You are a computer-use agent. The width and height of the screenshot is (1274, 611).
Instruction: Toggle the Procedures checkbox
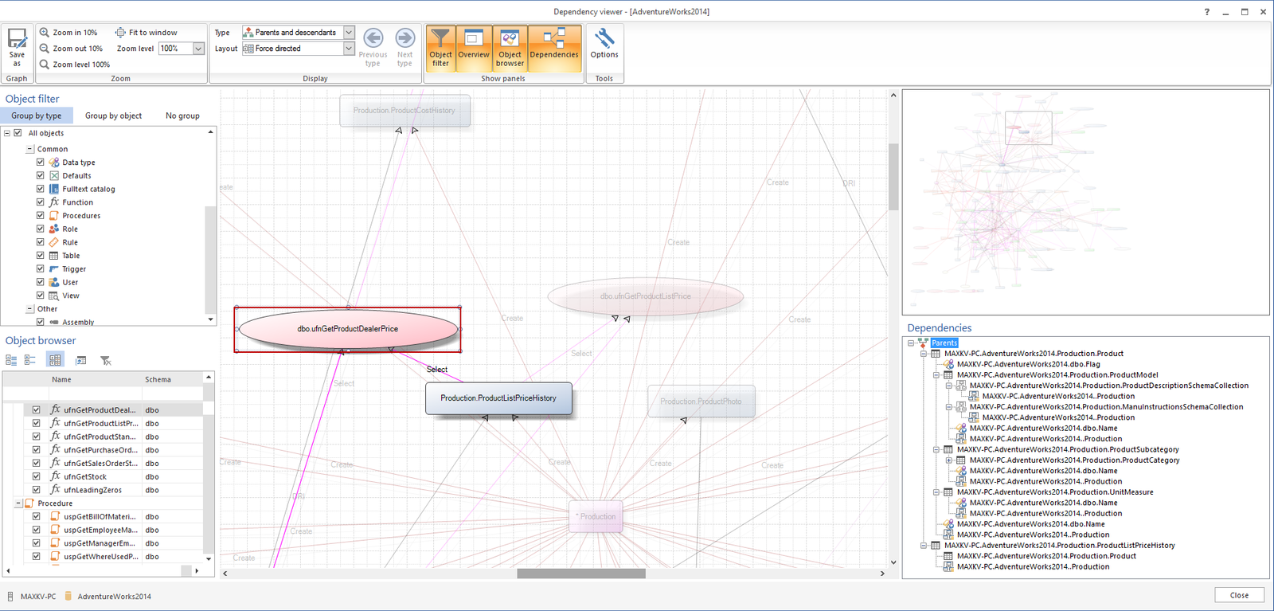point(41,215)
